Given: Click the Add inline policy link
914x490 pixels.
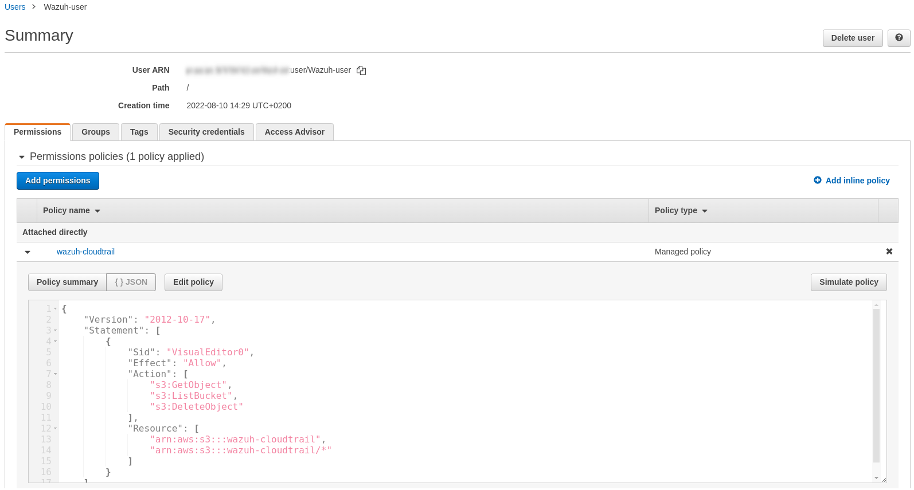Looking at the screenshot, I should pyautogui.click(x=858, y=181).
